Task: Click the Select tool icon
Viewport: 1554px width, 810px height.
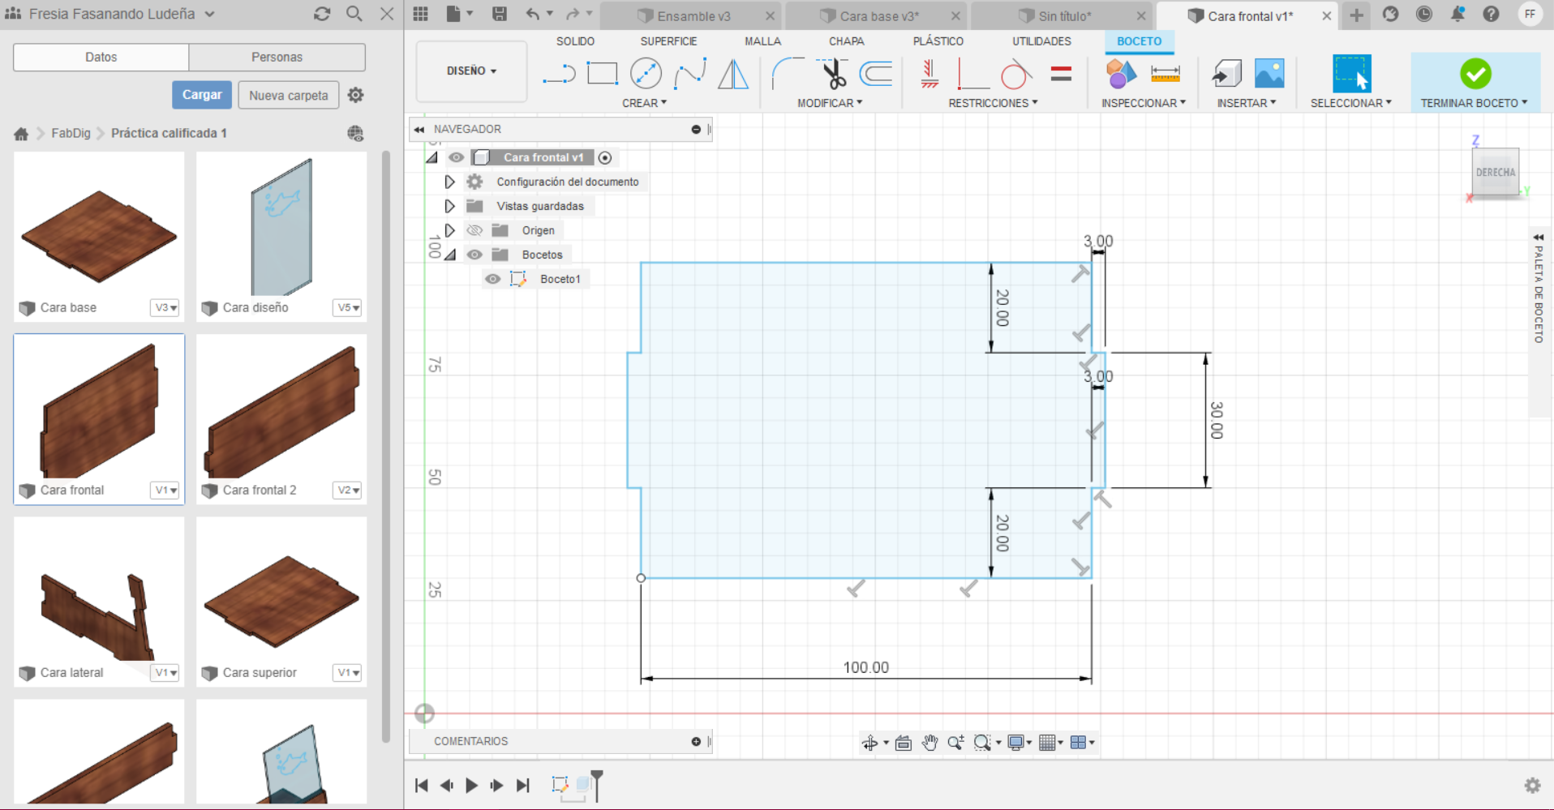Action: click(1351, 74)
